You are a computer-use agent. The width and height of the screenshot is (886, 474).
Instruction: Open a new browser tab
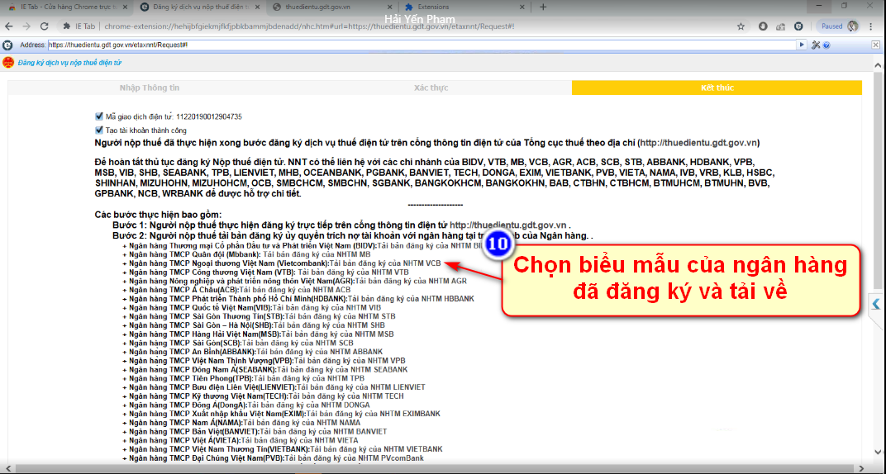pyautogui.click(x=543, y=7)
